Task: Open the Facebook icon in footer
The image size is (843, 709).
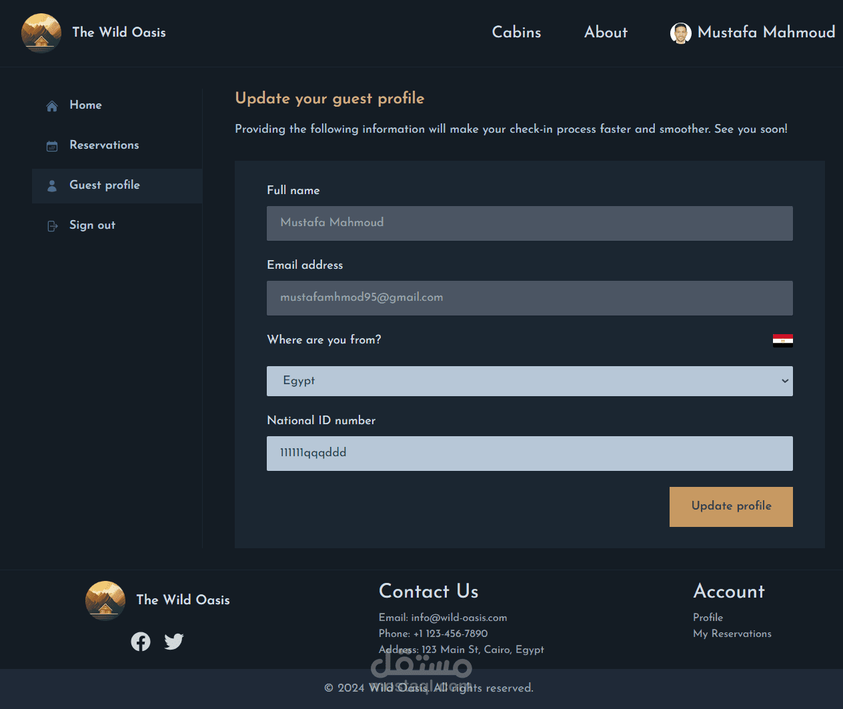Action: click(x=141, y=642)
